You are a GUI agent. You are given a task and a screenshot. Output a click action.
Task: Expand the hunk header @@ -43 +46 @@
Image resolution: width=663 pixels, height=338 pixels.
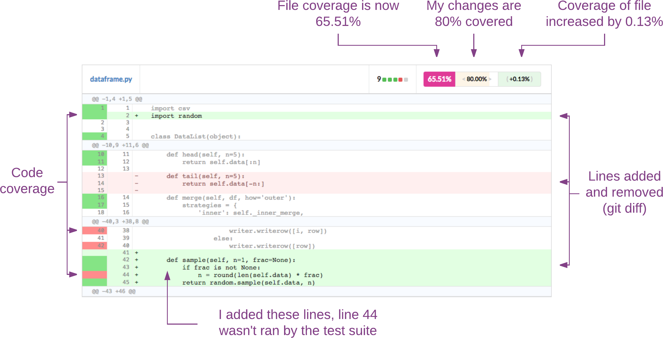pyautogui.click(x=114, y=291)
